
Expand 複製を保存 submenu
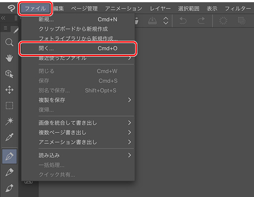[x=78, y=100]
